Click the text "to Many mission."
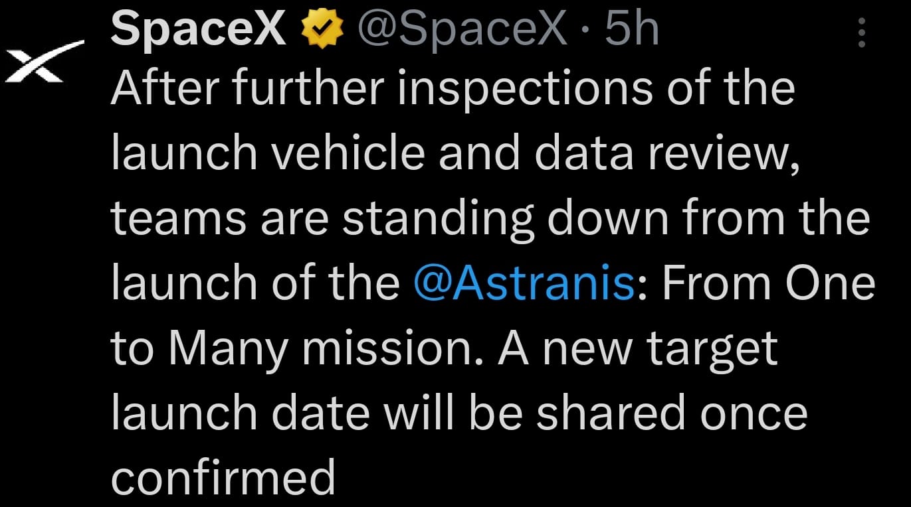Viewport: 911px width, 507px height. (294, 349)
